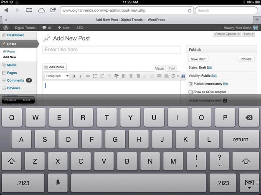Open the Posts sidebar menu

[x=18, y=44]
